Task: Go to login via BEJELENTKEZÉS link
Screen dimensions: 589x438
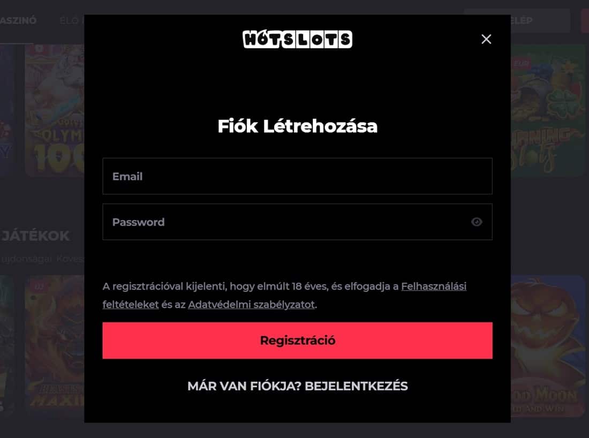Action: coord(356,386)
